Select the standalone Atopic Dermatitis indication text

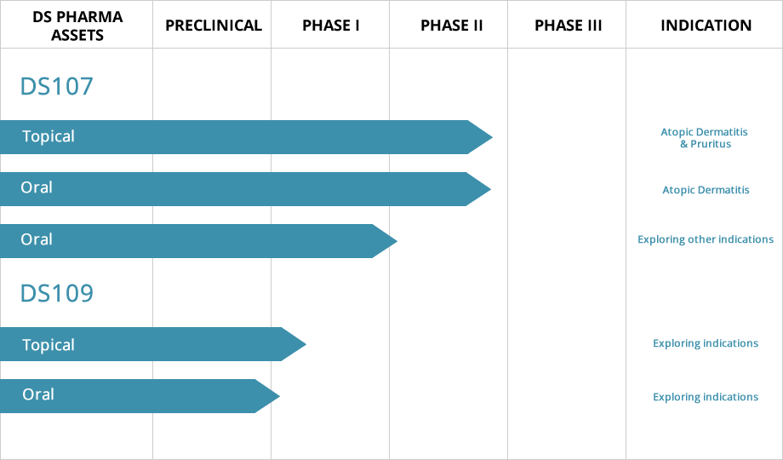click(x=706, y=190)
